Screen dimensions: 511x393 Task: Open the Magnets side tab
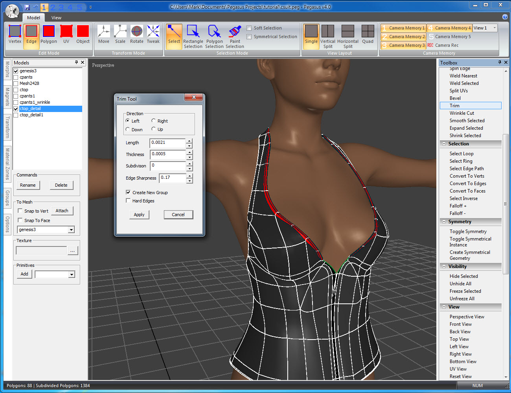(x=7, y=97)
